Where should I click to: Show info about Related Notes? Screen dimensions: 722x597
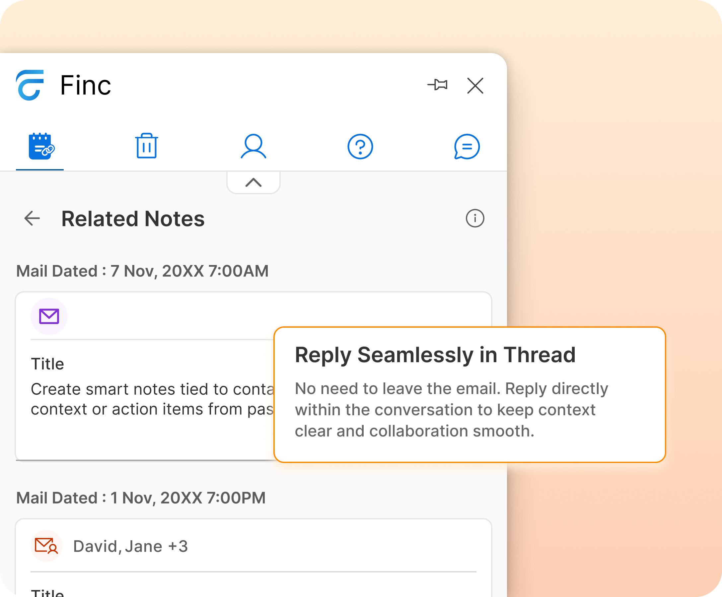(x=475, y=218)
